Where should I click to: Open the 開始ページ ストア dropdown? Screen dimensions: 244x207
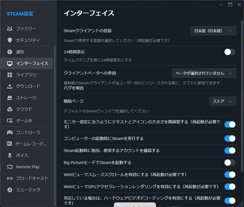pos(223,101)
